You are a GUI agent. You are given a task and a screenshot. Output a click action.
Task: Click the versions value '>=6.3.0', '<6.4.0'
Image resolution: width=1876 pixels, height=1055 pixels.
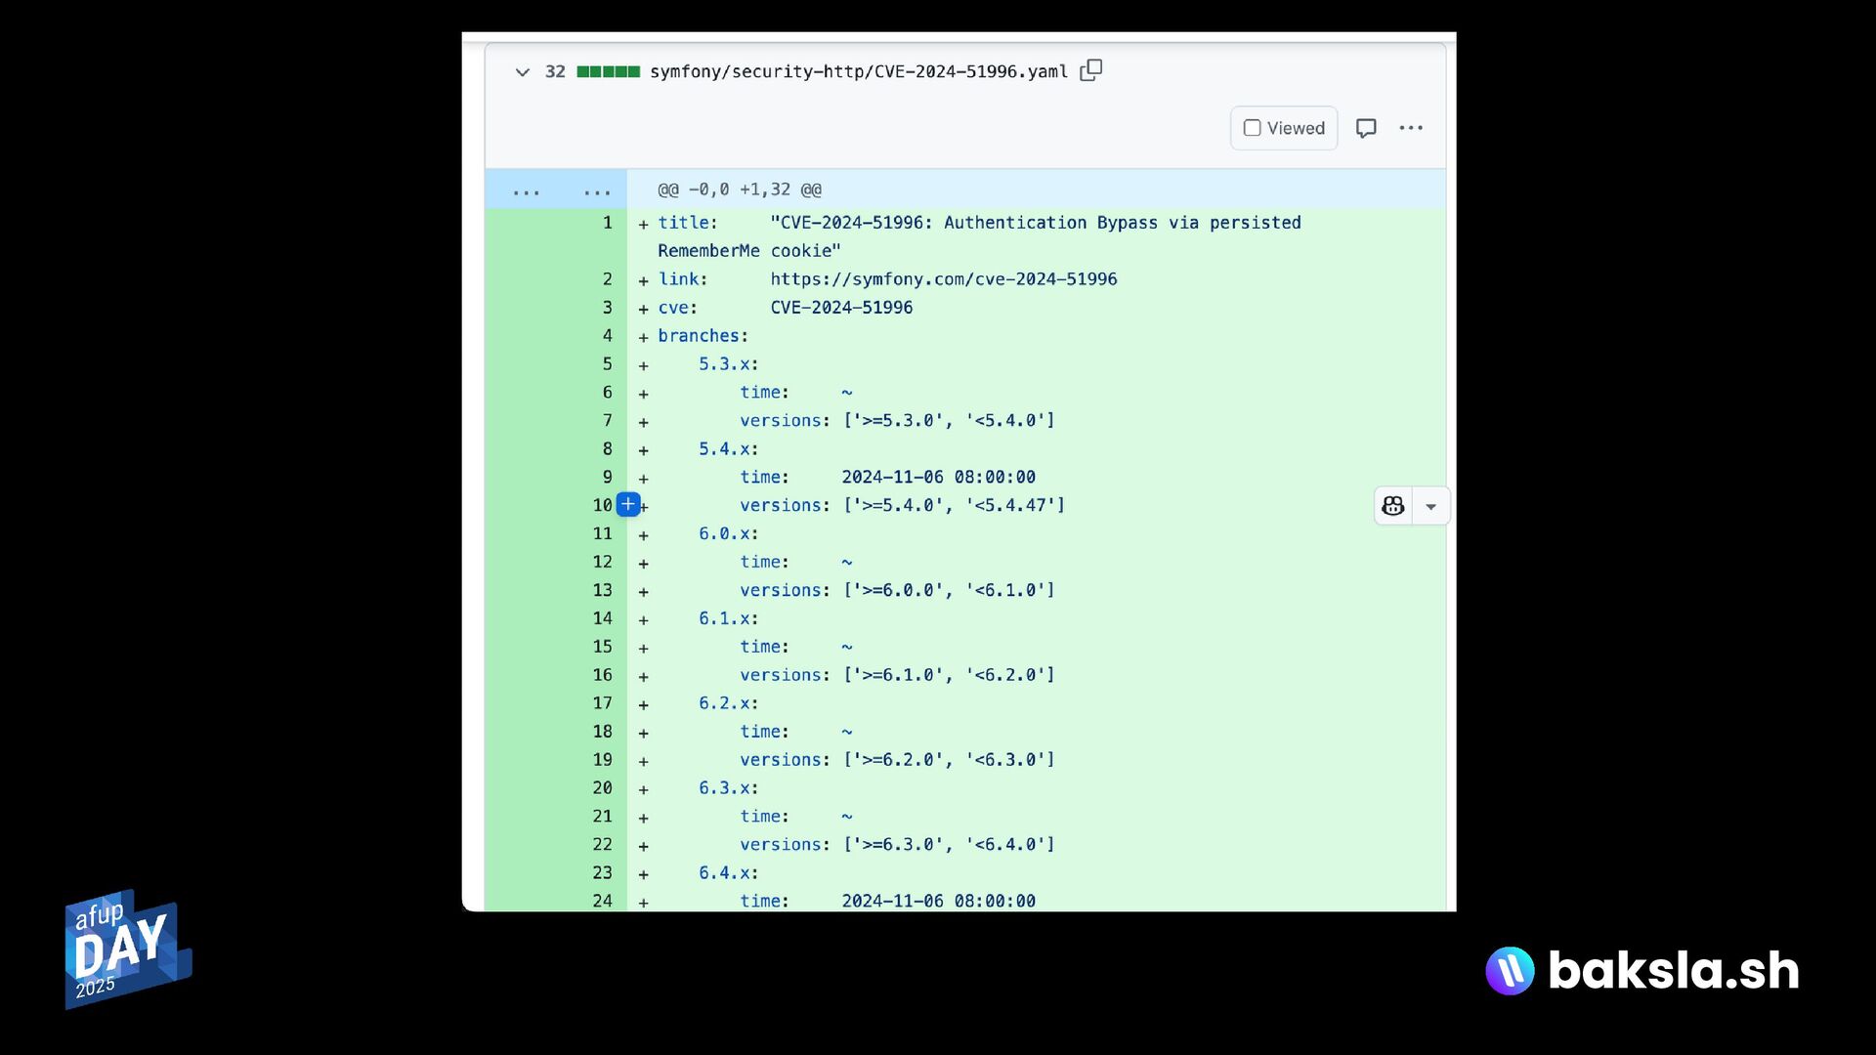tap(949, 845)
